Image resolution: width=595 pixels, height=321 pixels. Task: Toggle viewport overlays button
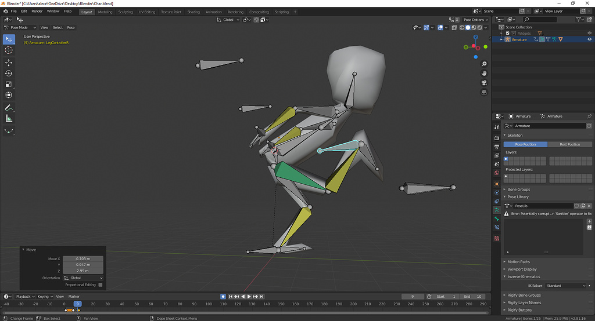(440, 28)
